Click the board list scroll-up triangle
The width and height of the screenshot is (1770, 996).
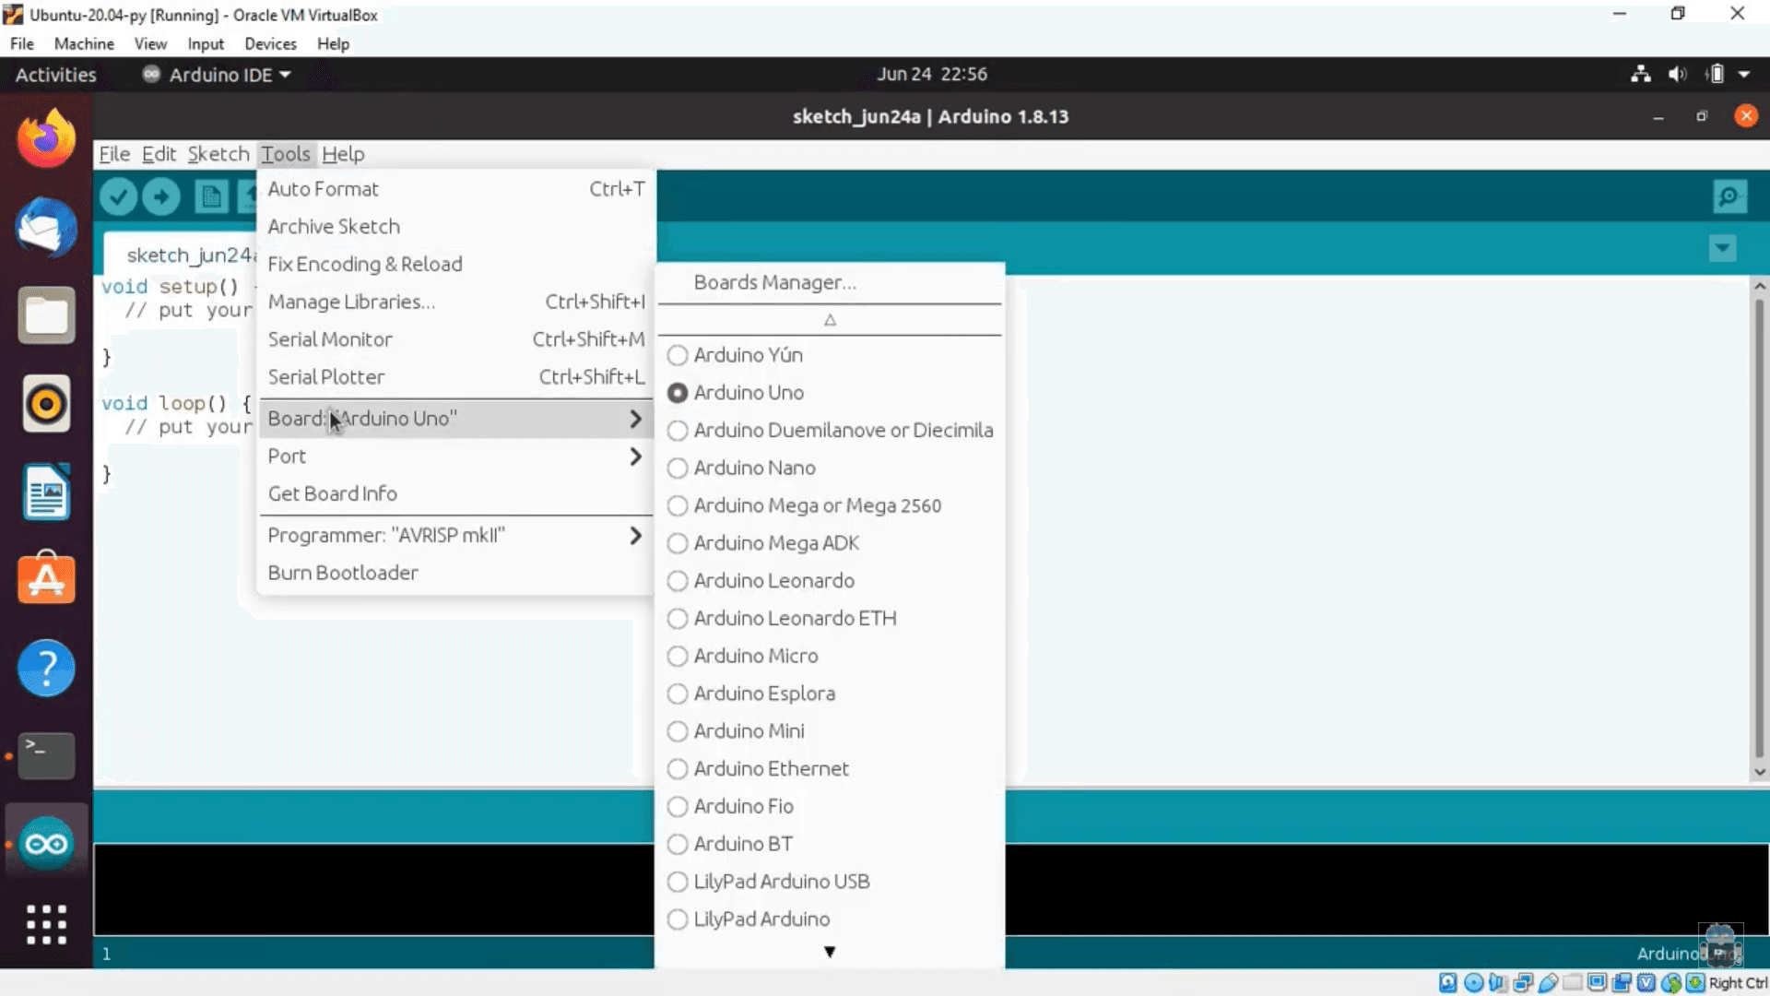830,320
